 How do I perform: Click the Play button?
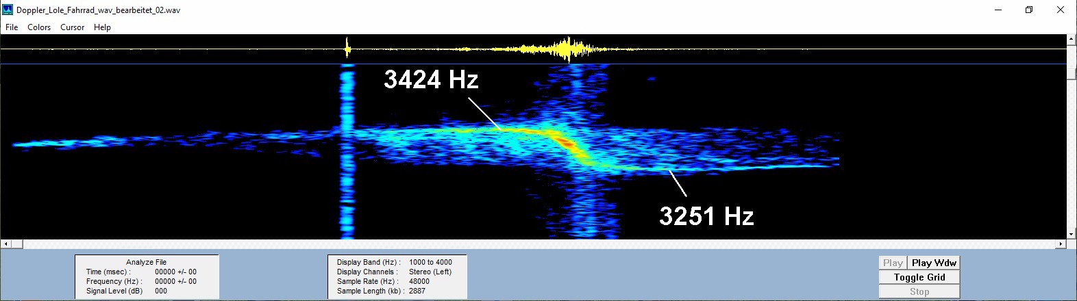click(893, 263)
